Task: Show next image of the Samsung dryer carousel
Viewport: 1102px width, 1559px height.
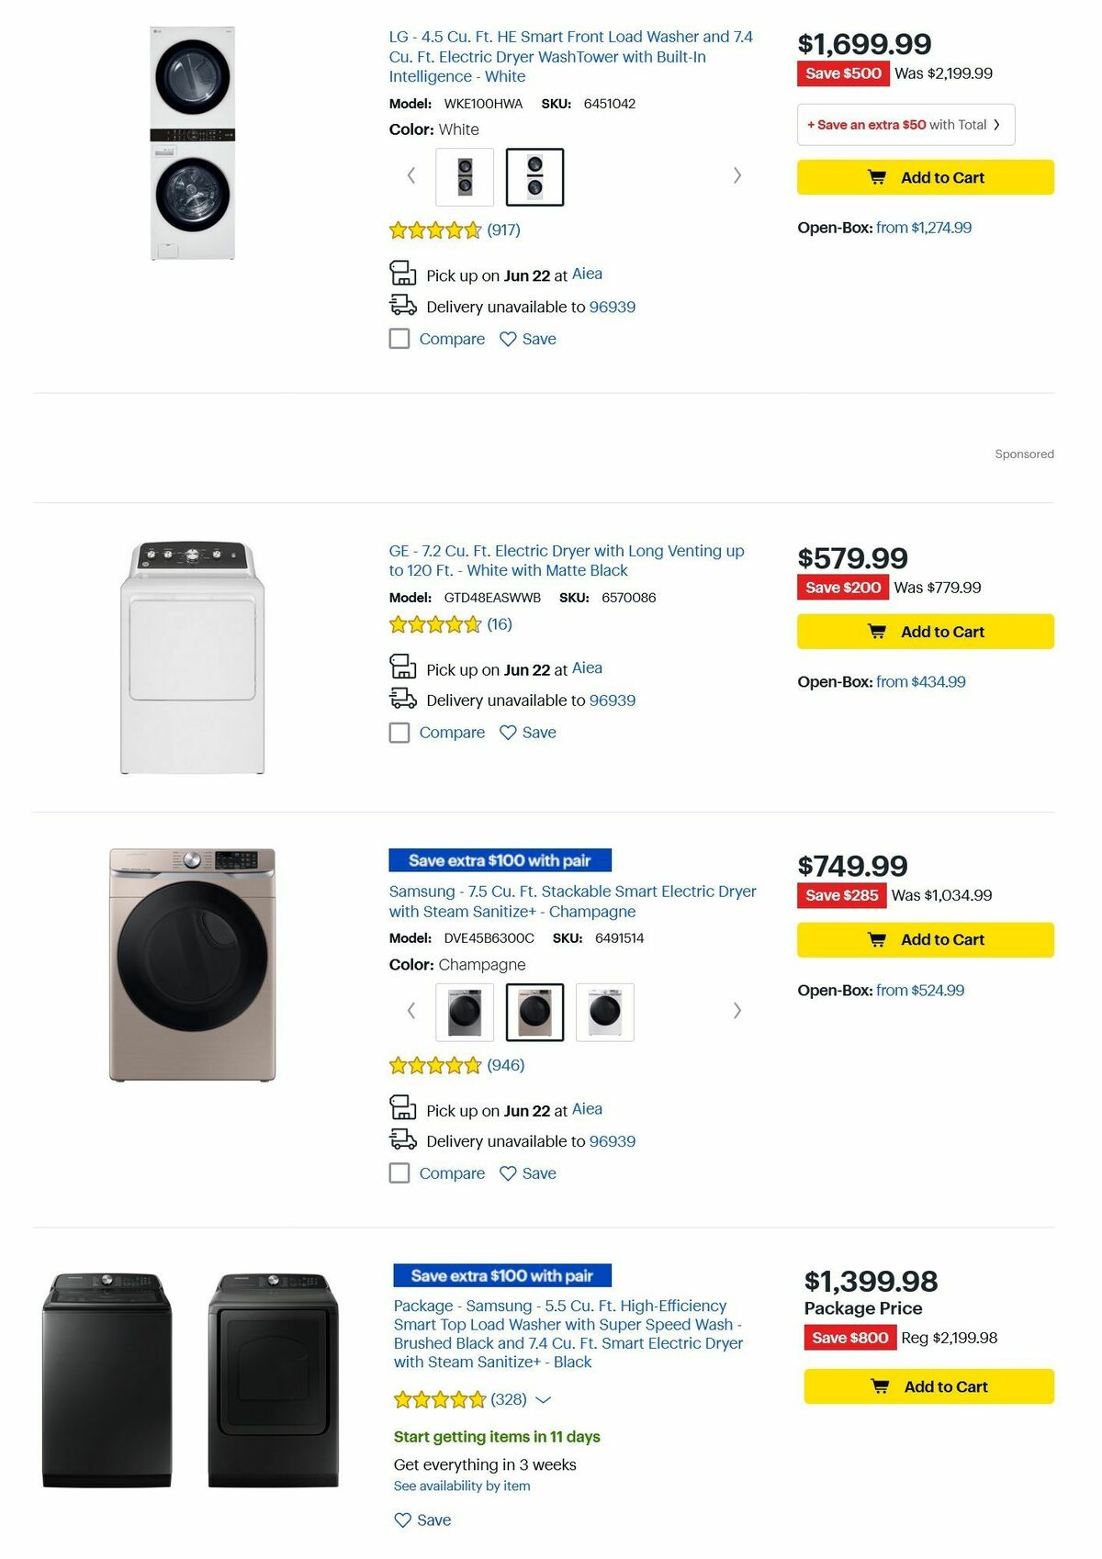Action: tap(737, 1010)
